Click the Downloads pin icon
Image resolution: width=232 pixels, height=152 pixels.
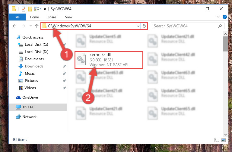(64, 66)
